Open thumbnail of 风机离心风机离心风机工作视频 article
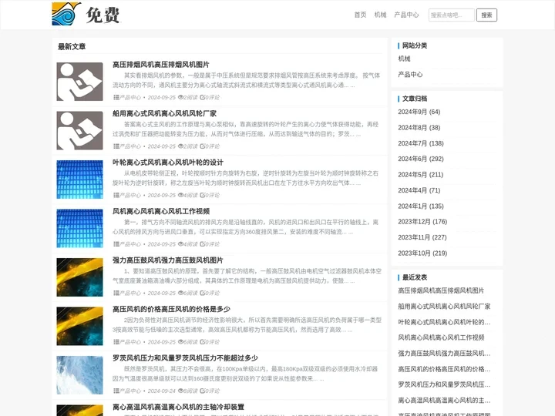Image resolution: width=555 pixels, height=416 pixels. click(x=79, y=228)
